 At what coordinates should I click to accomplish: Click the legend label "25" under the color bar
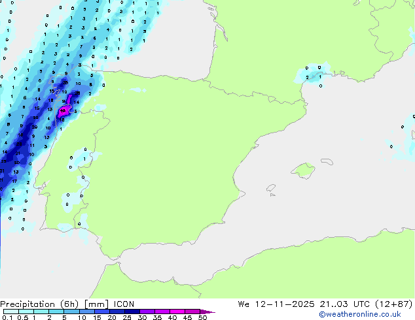(127, 317)
